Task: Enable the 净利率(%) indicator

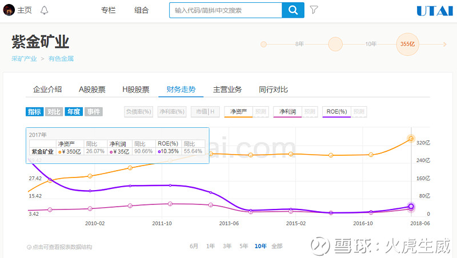Action: 172,111
